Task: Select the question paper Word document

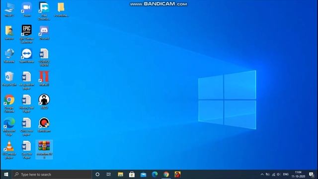Action: coord(26,81)
